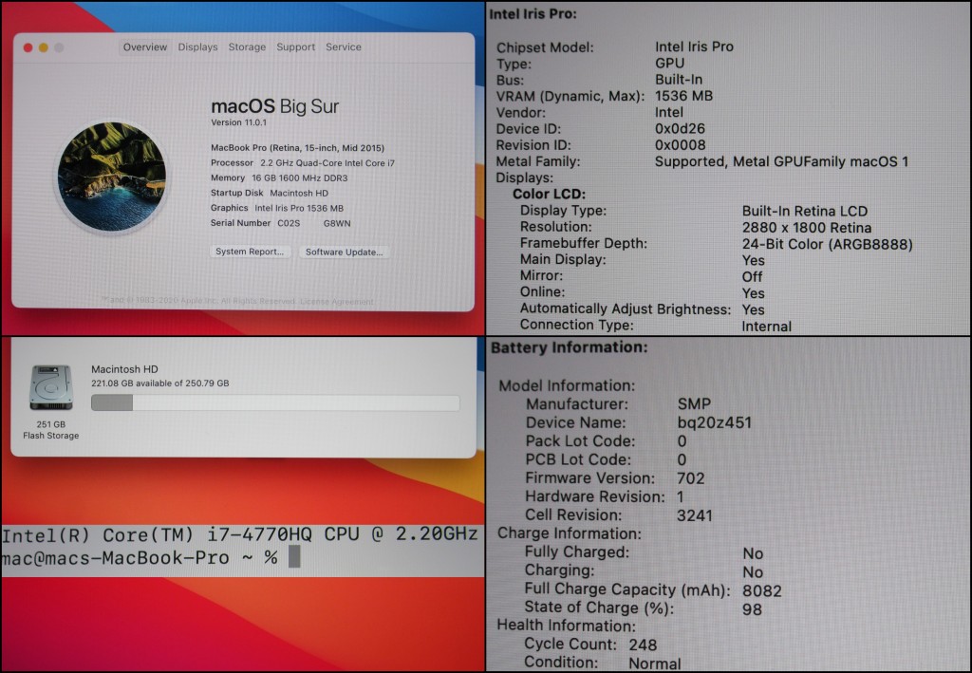The width and height of the screenshot is (972, 673).
Task: Click the red close button of About window
Action: click(28, 47)
